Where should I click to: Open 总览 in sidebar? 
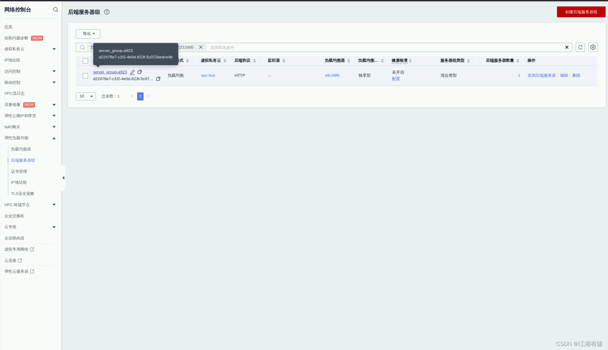point(8,27)
